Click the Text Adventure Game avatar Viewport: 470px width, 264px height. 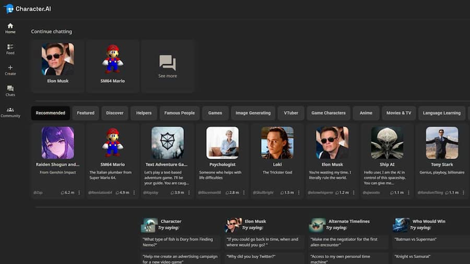click(167, 142)
